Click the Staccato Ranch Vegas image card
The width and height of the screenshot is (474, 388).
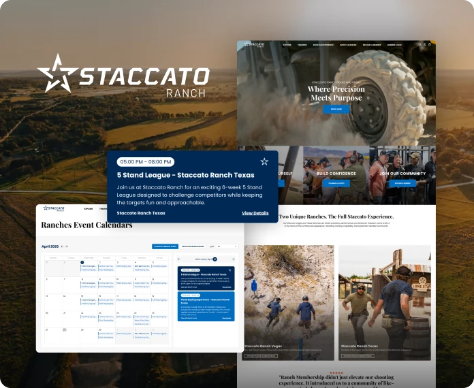(x=289, y=302)
